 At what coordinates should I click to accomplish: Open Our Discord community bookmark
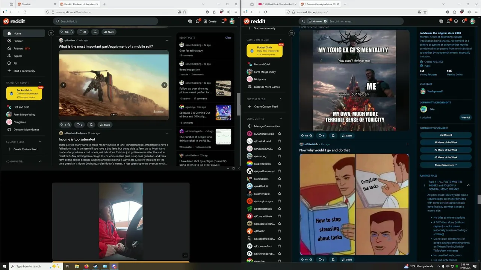tap(446, 135)
